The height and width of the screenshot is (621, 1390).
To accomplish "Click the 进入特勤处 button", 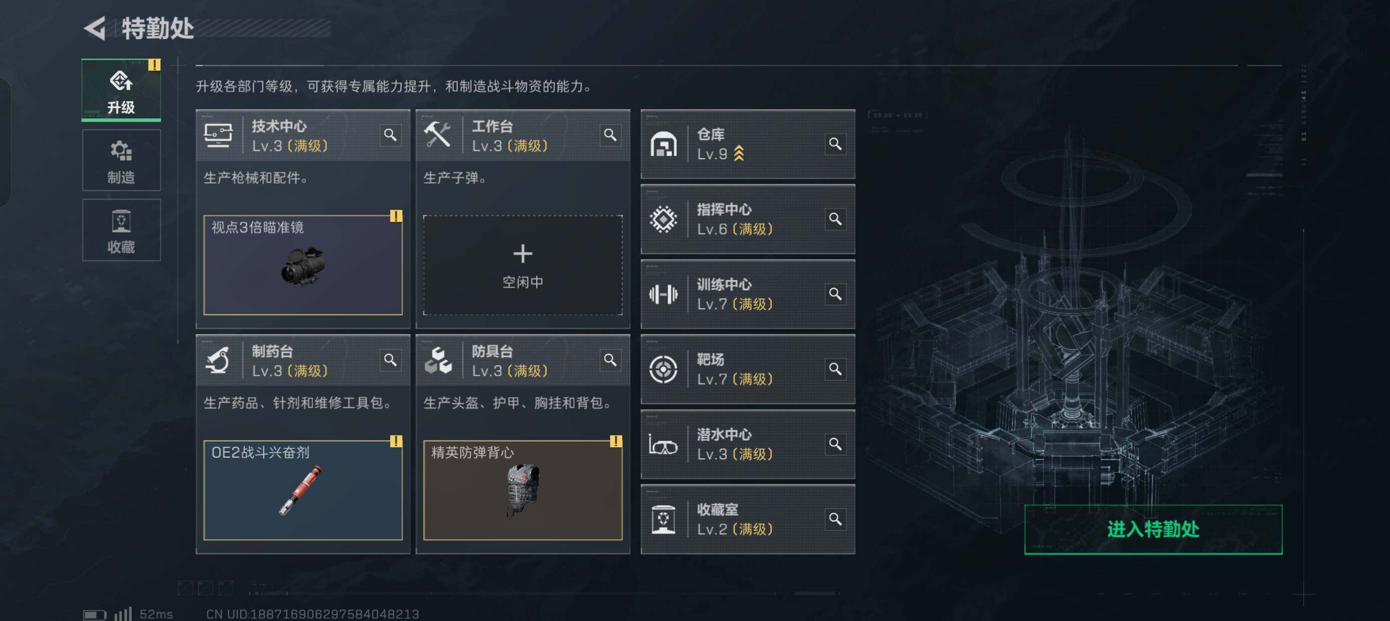I will 1153,529.
